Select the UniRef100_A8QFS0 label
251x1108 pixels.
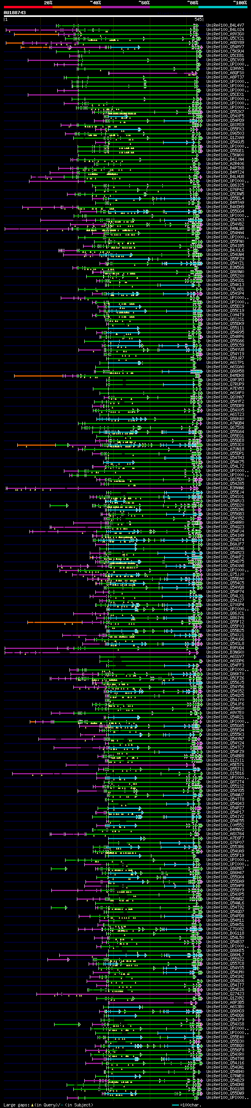(225, 73)
